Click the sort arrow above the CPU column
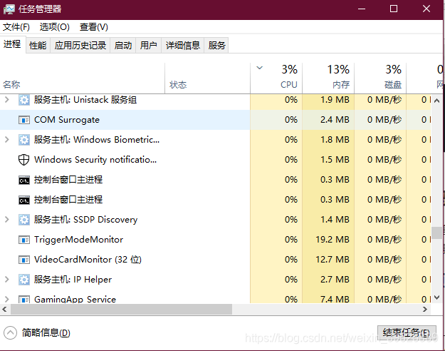Viewport: 445px width, 351px height. coord(259,68)
